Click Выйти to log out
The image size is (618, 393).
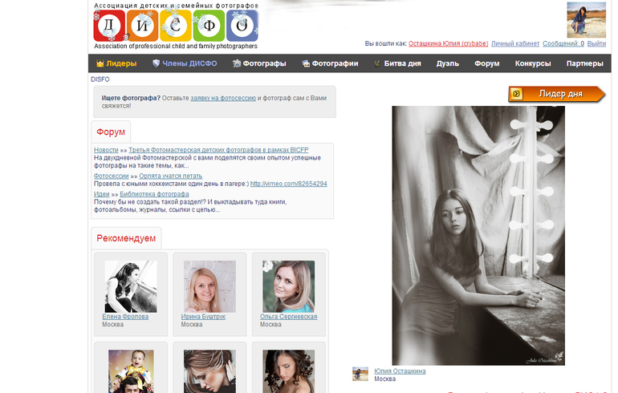pos(596,43)
